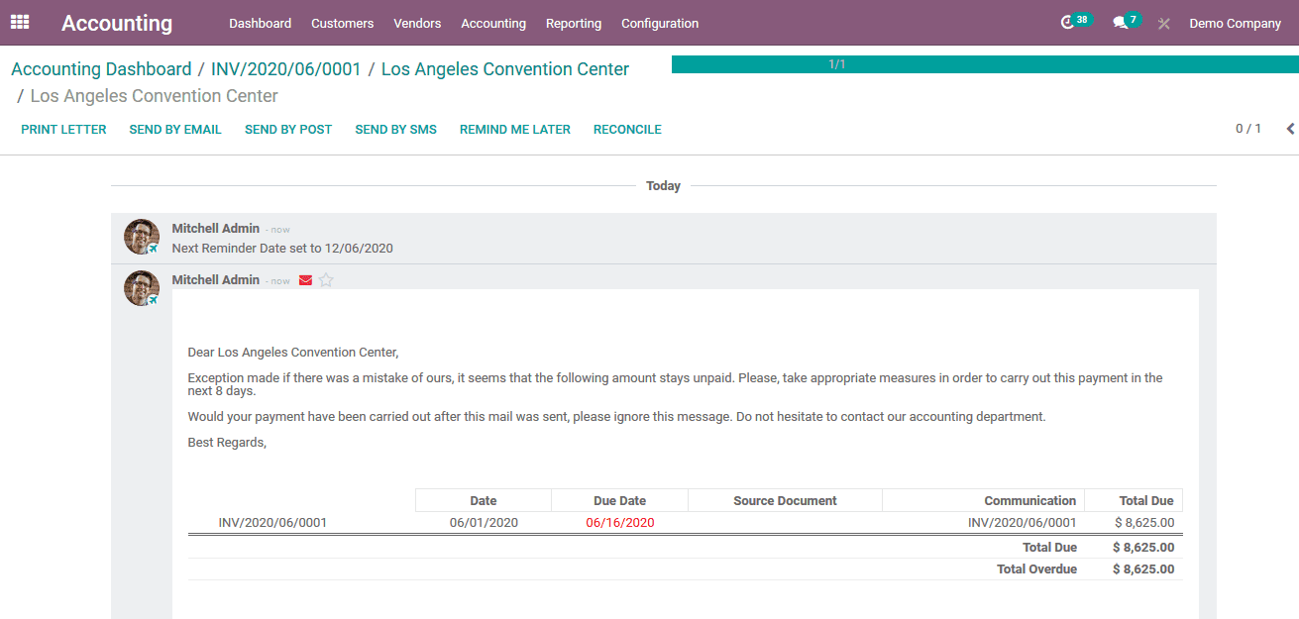This screenshot has width=1299, height=619.
Task: Click Remind Me Later
Action: pos(515,129)
